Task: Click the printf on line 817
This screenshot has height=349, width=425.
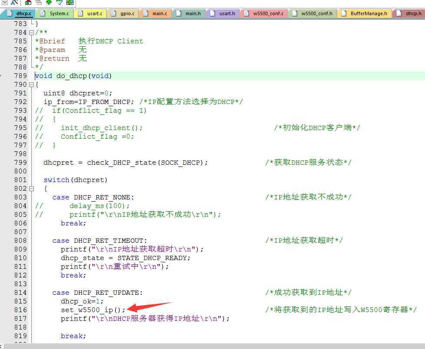Action: (145, 319)
